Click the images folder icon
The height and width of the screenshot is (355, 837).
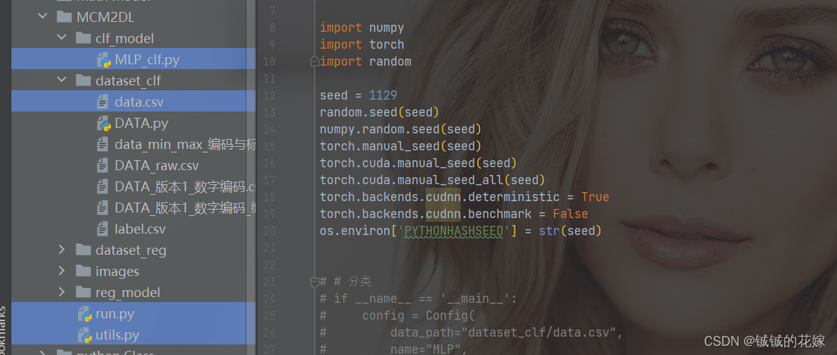[83, 271]
